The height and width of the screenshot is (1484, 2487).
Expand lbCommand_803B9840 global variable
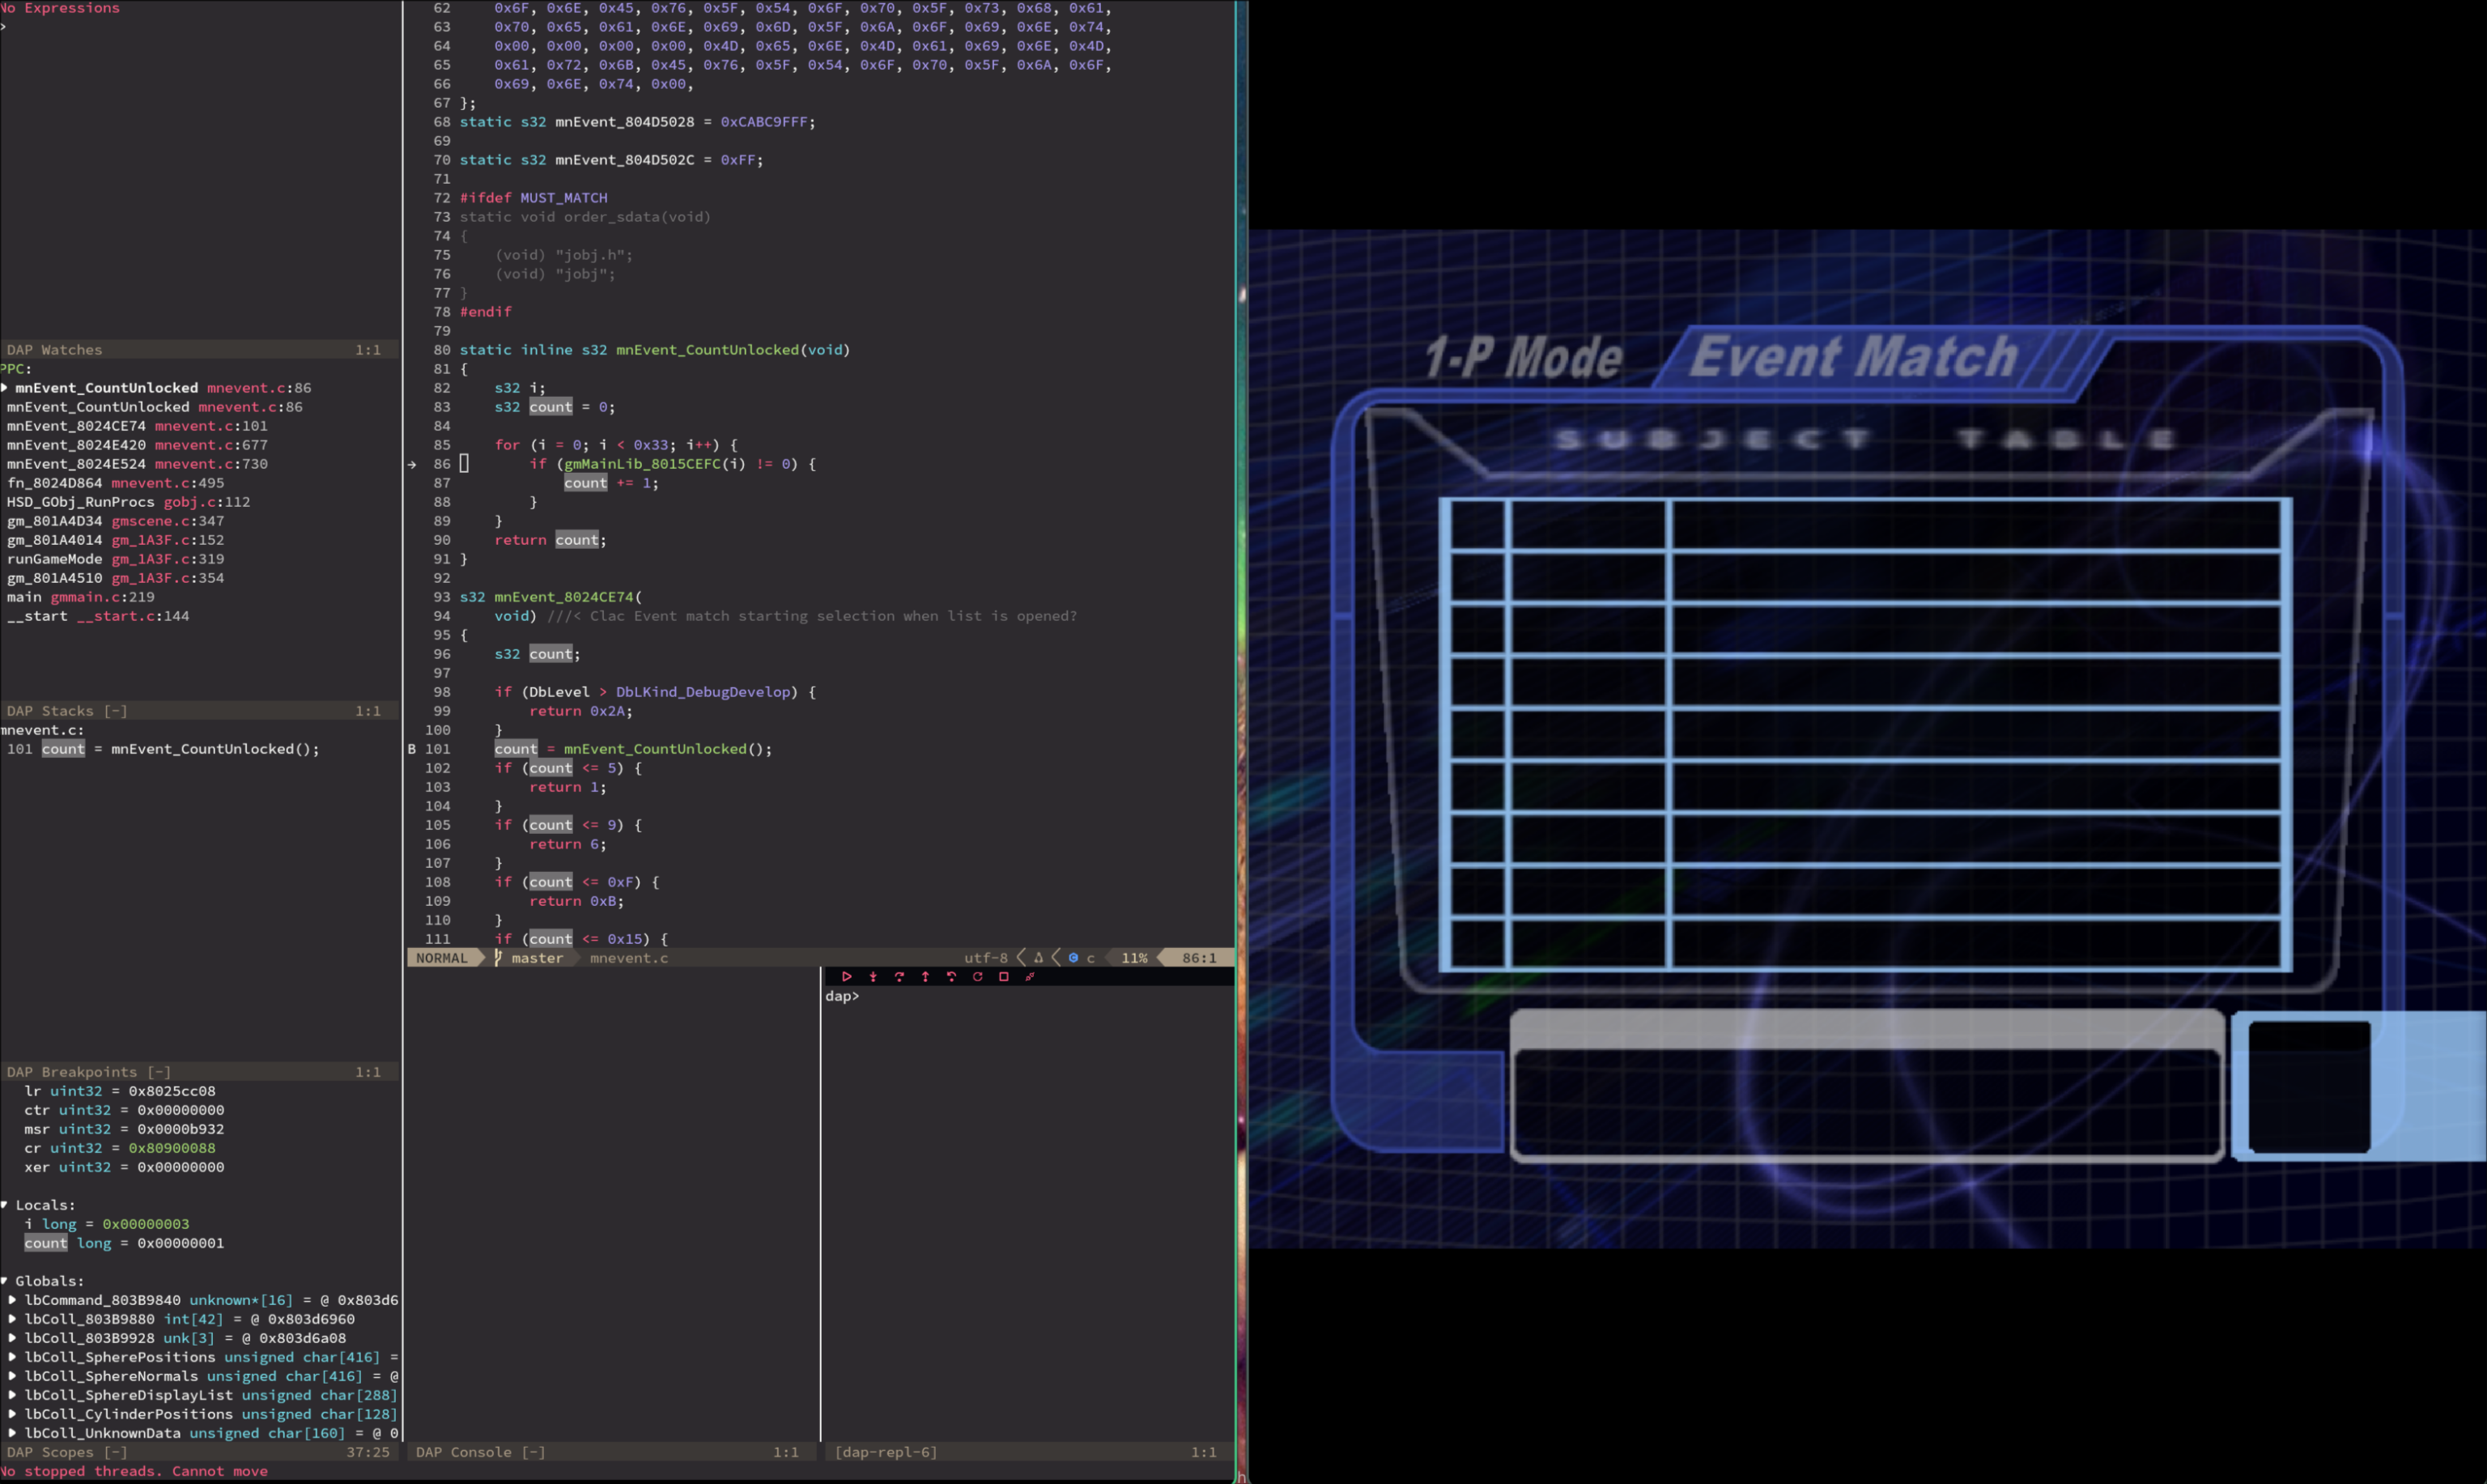point(12,1300)
